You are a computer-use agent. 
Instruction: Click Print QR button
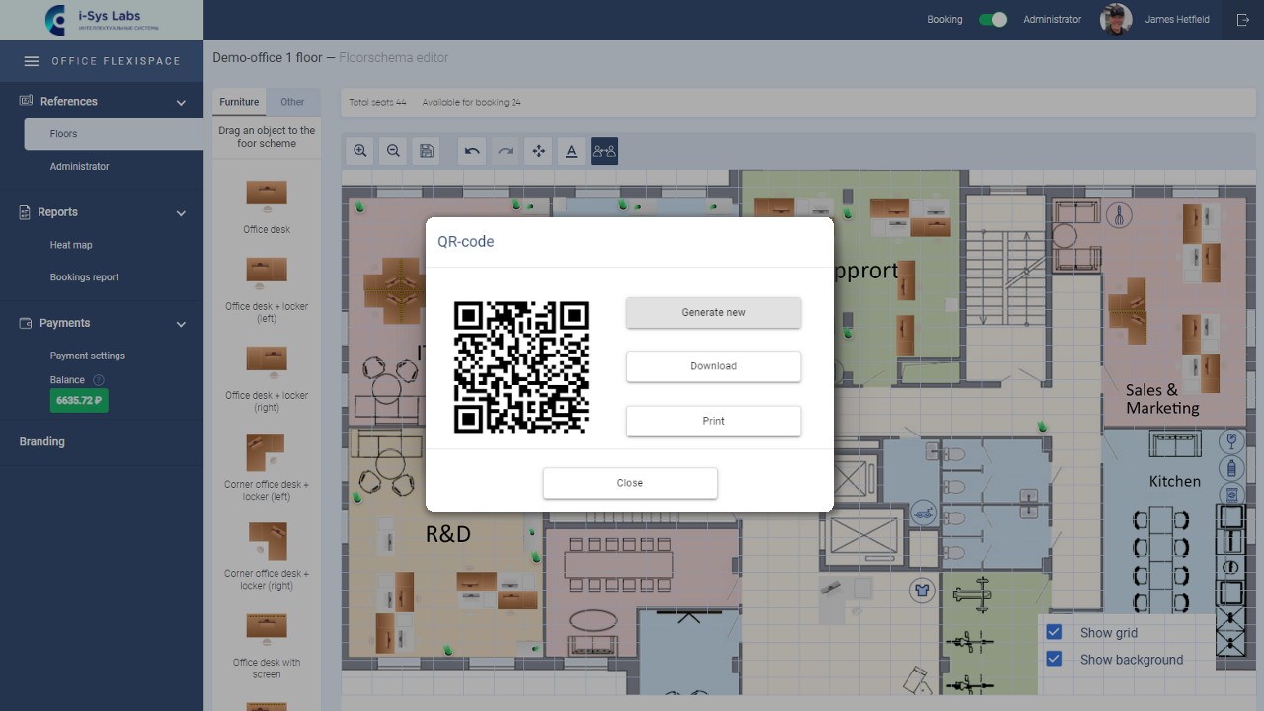click(x=713, y=421)
